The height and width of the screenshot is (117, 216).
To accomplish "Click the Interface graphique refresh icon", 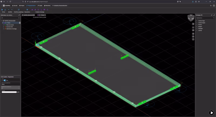I will (19, 10).
